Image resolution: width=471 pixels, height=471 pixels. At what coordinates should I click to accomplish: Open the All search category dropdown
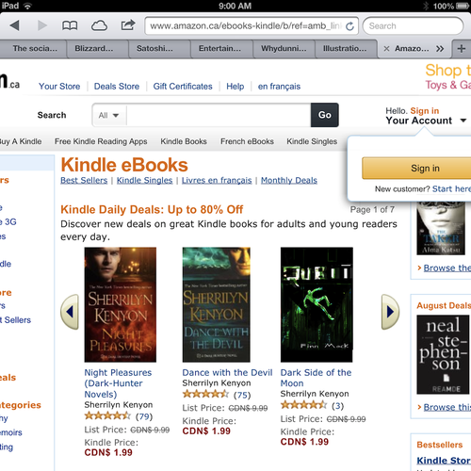(108, 115)
